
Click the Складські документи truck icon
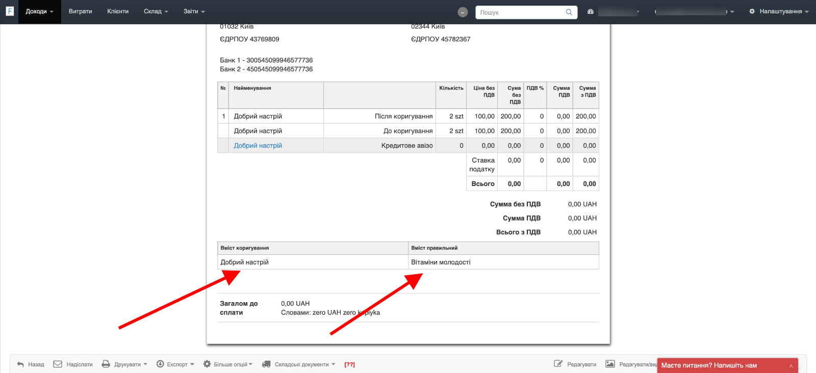[266, 364]
